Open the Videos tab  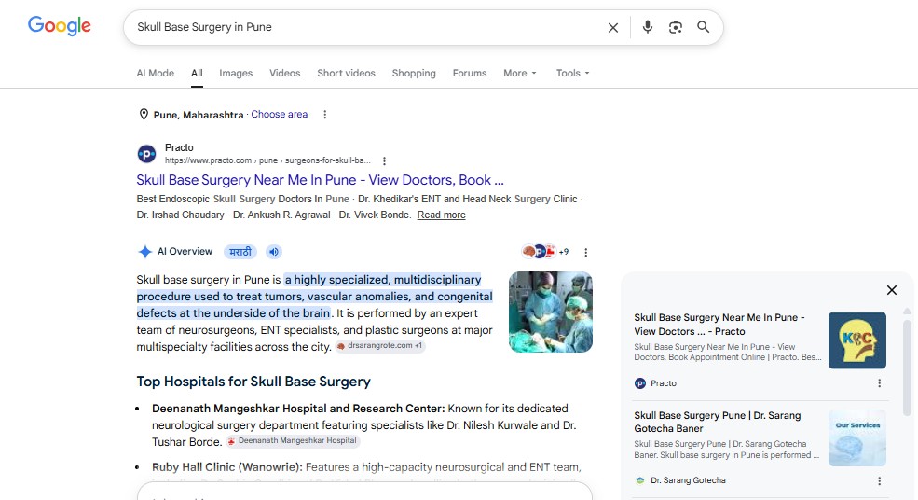[284, 74]
